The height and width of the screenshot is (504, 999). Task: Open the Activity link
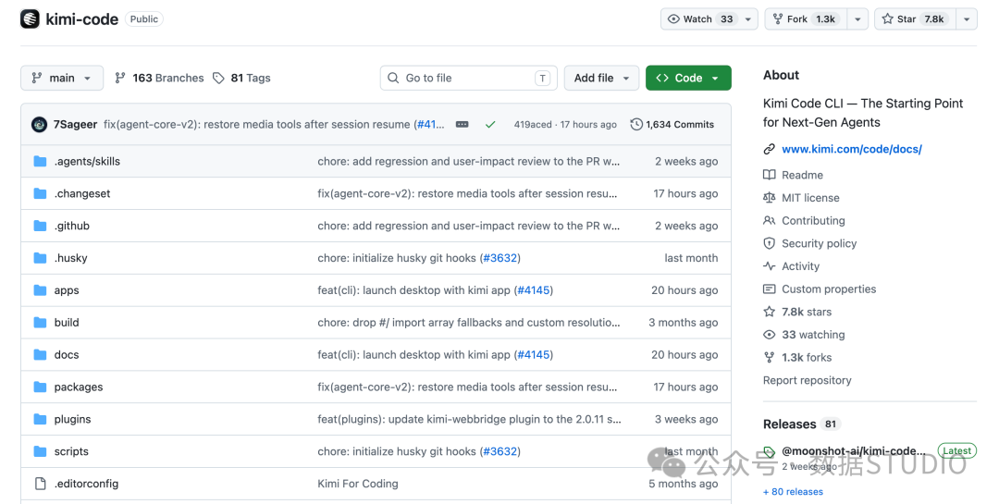point(800,266)
